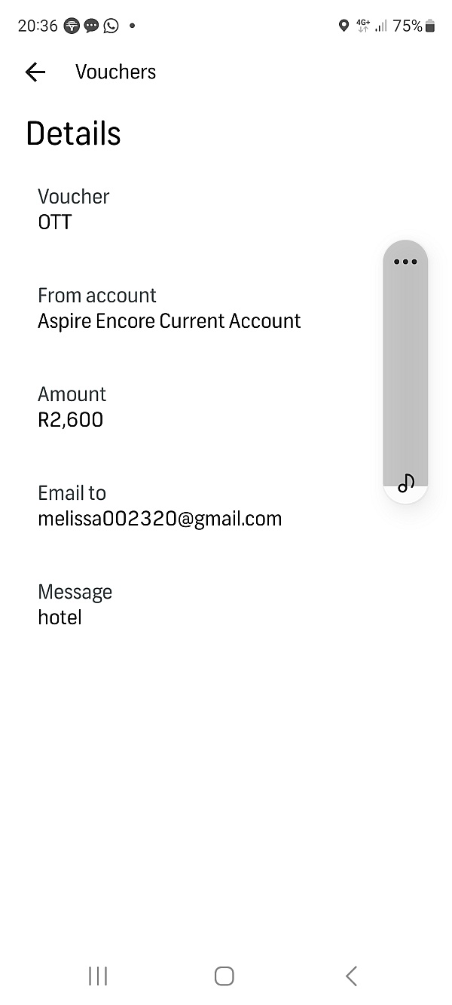This screenshot has width=452, height=1005.
Task: Tap the OTT voucher value
Action: click(x=55, y=222)
